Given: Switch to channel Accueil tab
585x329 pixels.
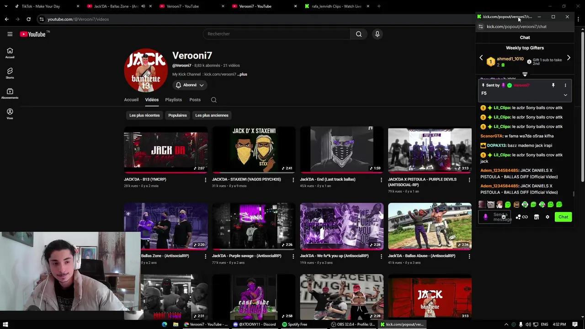Looking at the screenshot, I should (131, 100).
